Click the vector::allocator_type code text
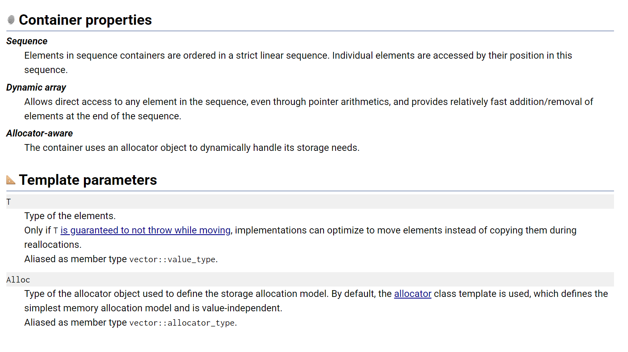The height and width of the screenshot is (352, 628). 182,323
